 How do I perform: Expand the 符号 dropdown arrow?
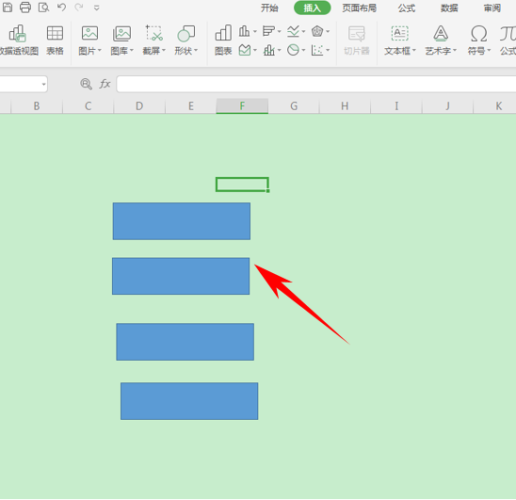[489, 50]
